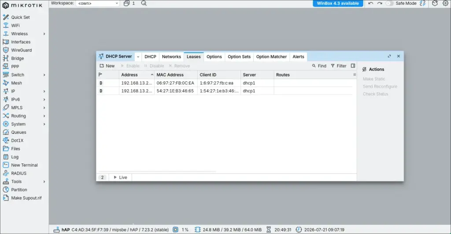Click the Client ID column header

[x=219, y=75]
